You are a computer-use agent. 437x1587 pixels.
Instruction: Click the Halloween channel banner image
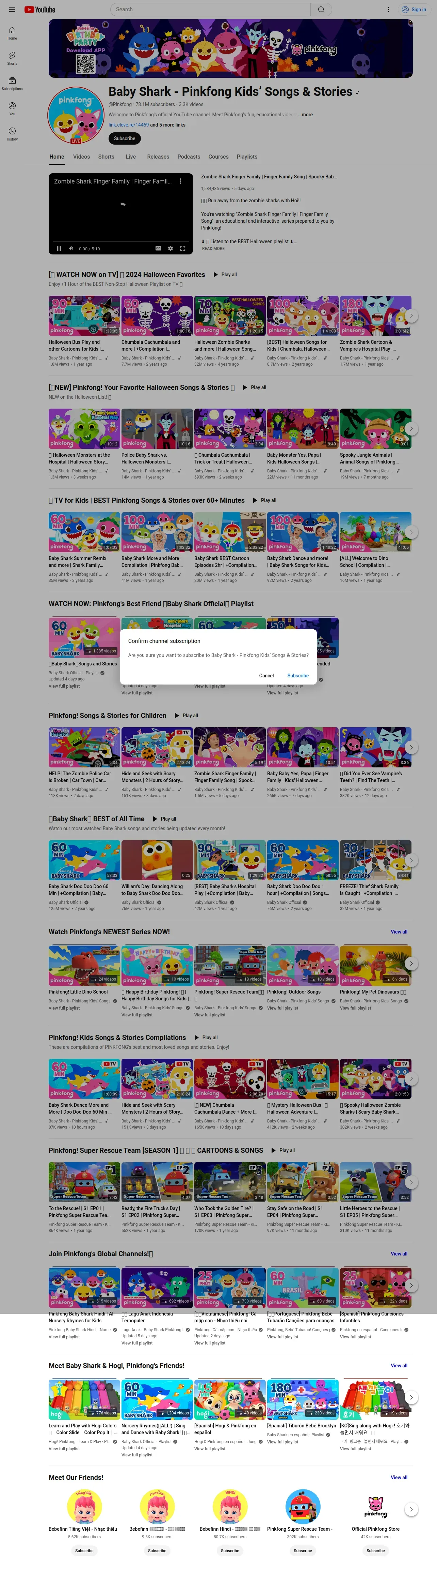tap(230, 48)
